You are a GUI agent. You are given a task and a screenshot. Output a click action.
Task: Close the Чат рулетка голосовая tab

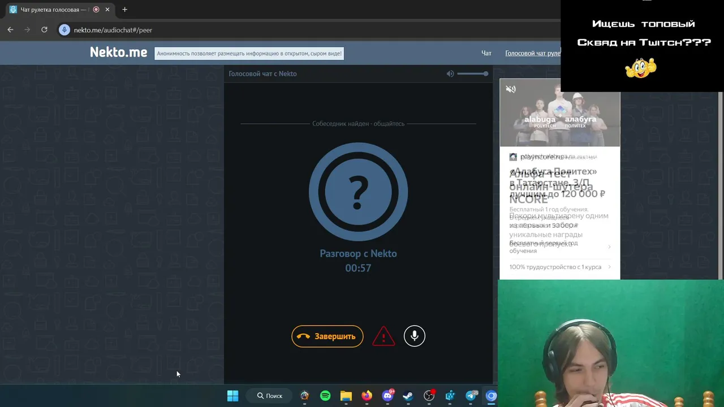click(x=107, y=10)
